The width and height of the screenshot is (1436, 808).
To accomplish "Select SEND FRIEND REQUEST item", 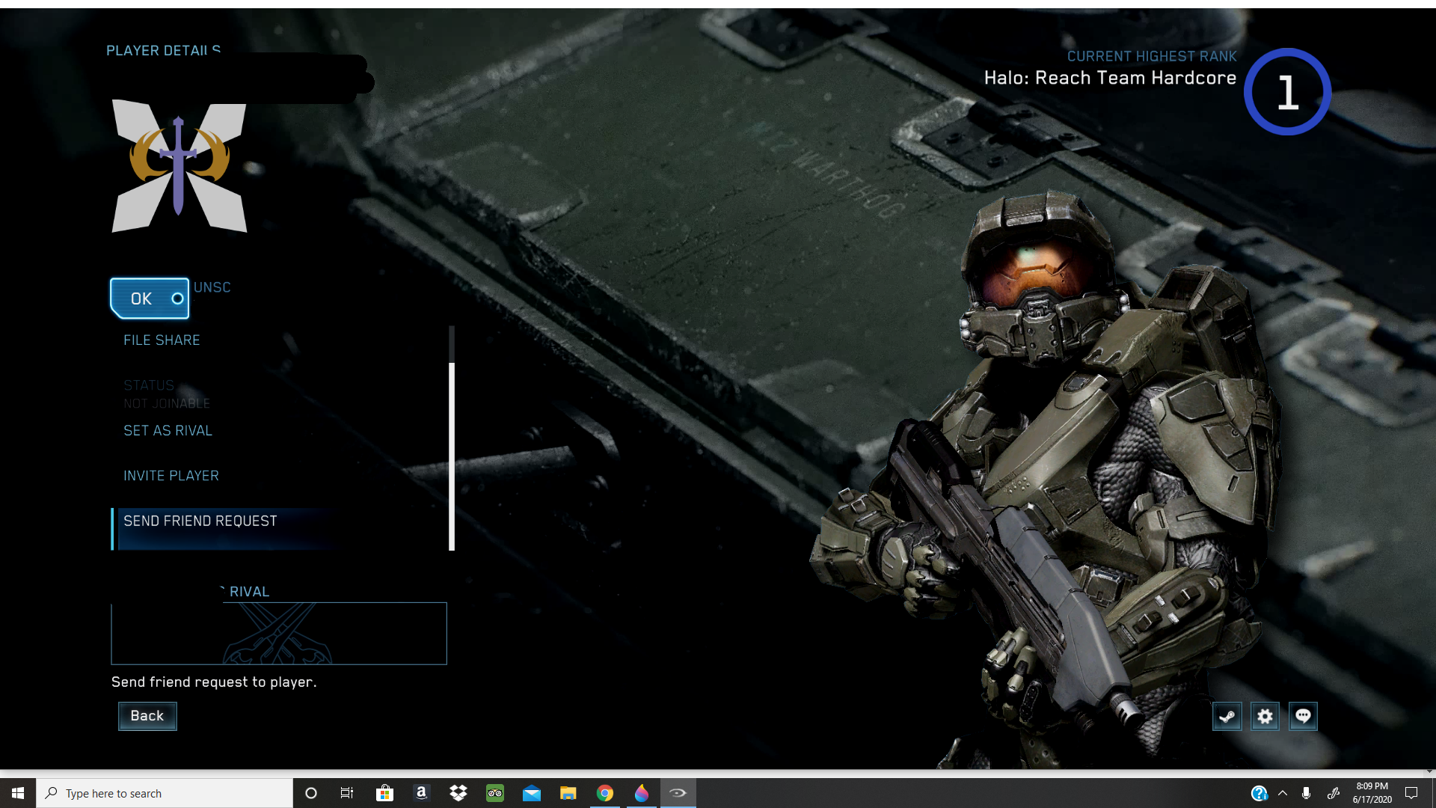I will (x=200, y=521).
